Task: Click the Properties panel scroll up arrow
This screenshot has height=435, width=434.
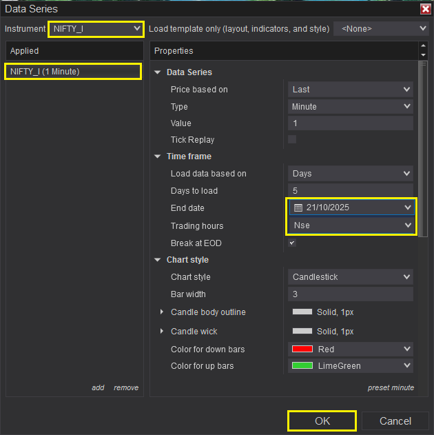Action: click(423, 48)
